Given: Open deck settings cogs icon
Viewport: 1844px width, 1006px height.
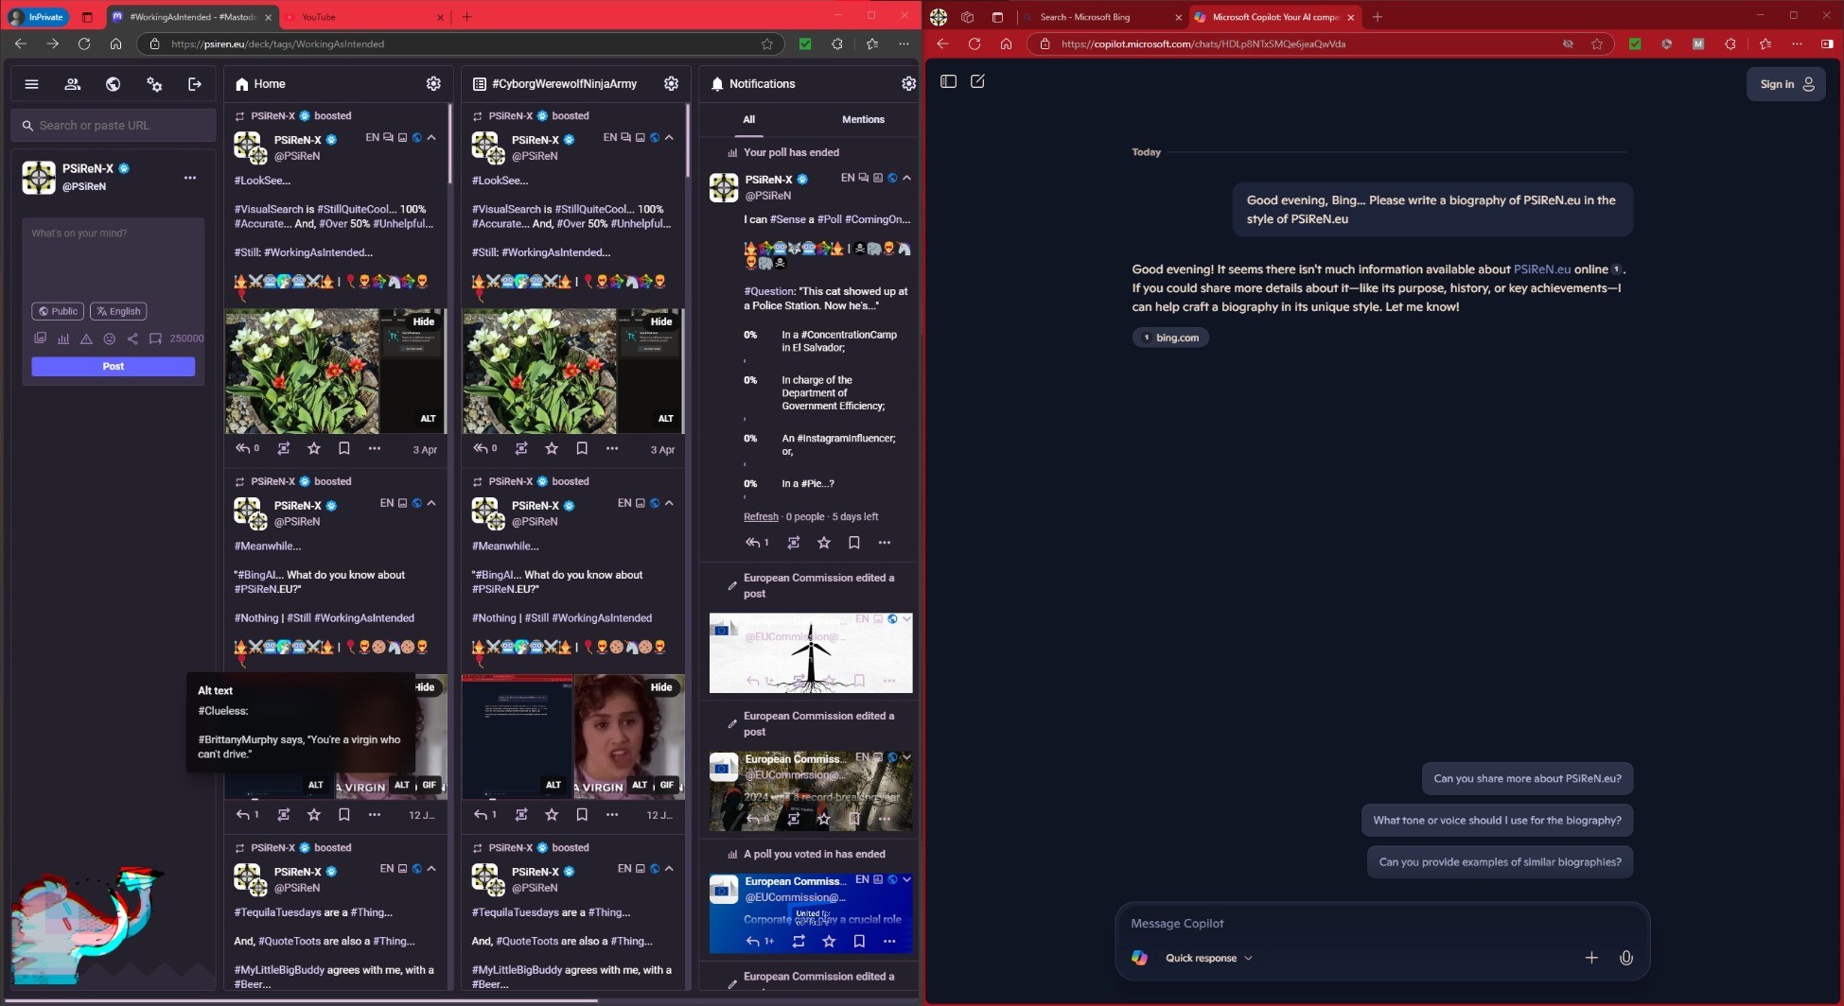Looking at the screenshot, I should 154,84.
